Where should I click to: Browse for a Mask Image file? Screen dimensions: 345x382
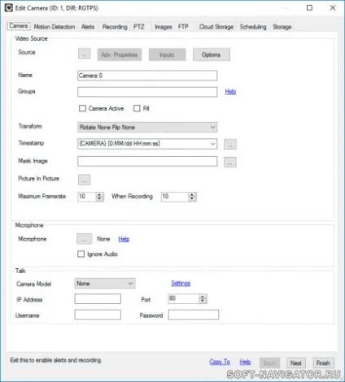pyautogui.click(x=230, y=162)
